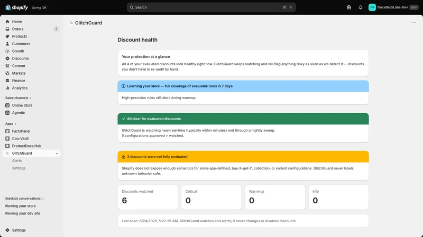The height and width of the screenshot is (237, 423).
Task: Click the Customers person icon
Action: [x=7, y=44]
